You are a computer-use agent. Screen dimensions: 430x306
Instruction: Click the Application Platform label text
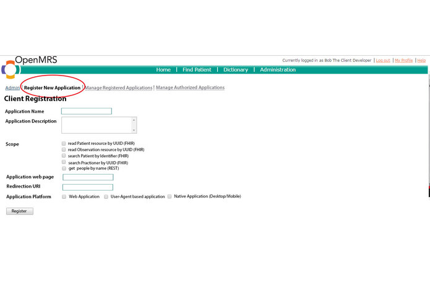click(28, 197)
